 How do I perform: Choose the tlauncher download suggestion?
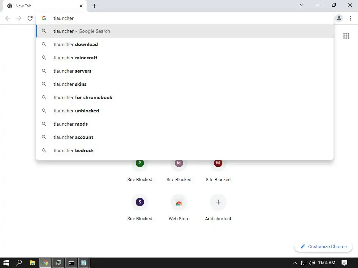(x=185, y=44)
